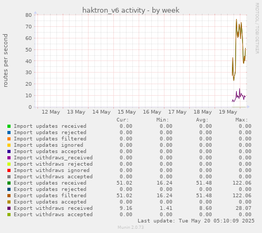The height and width of the screenshot is (233, 262).
Task: Click the Min: column header
Action: coord(162,120)
